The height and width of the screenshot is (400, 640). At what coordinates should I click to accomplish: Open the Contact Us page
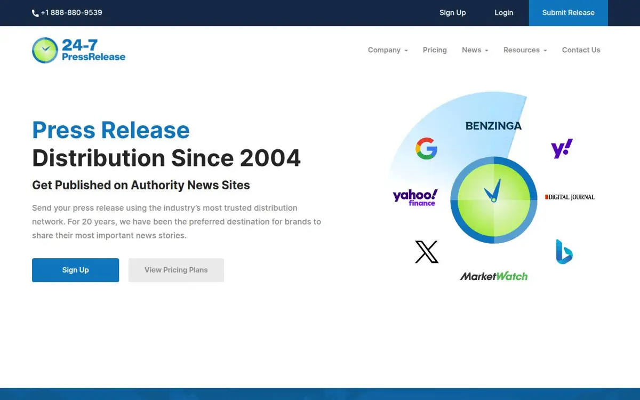(581, 50)
